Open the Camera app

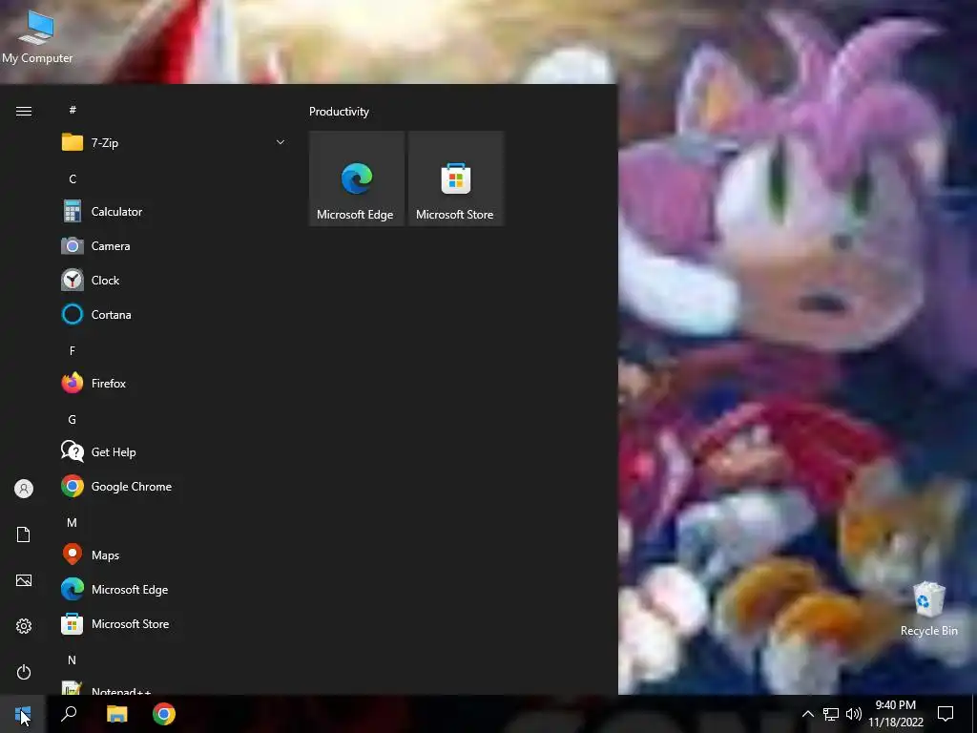(174, 246)
